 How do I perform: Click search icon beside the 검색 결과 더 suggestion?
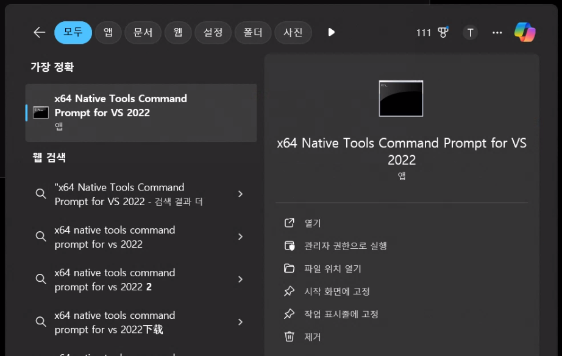tap(41, 194)
